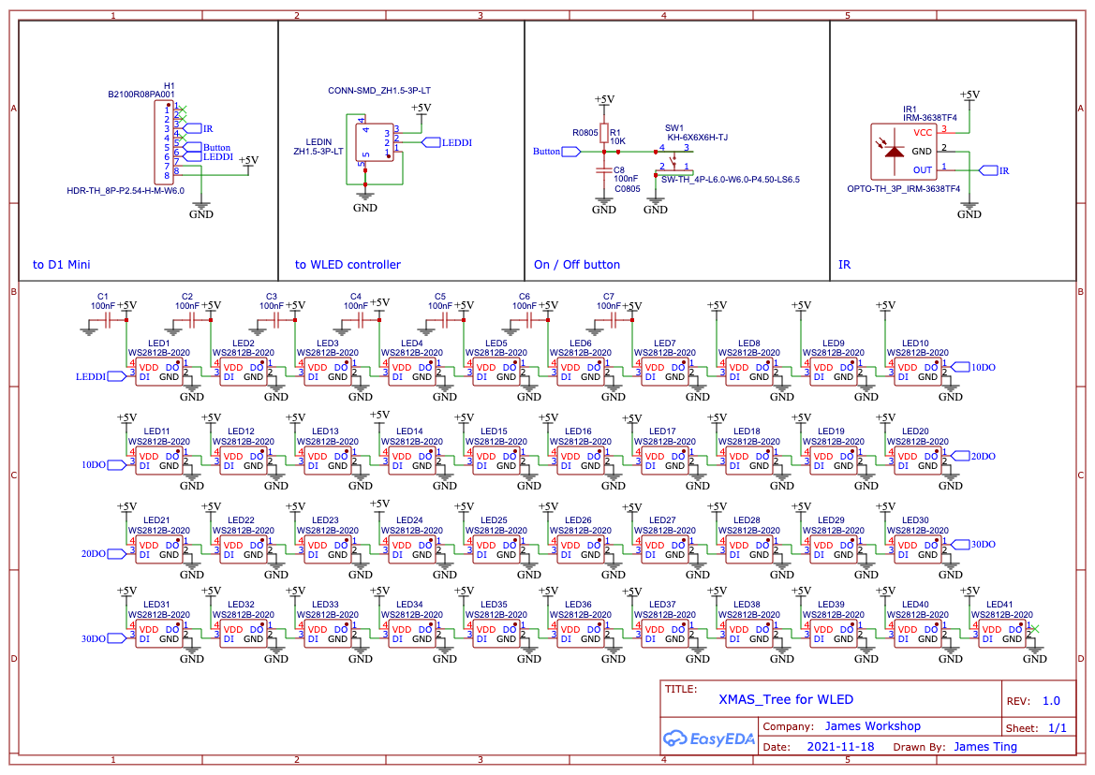
Task: Select the C1 100nF decoupling capacitor
Action: 109,319
